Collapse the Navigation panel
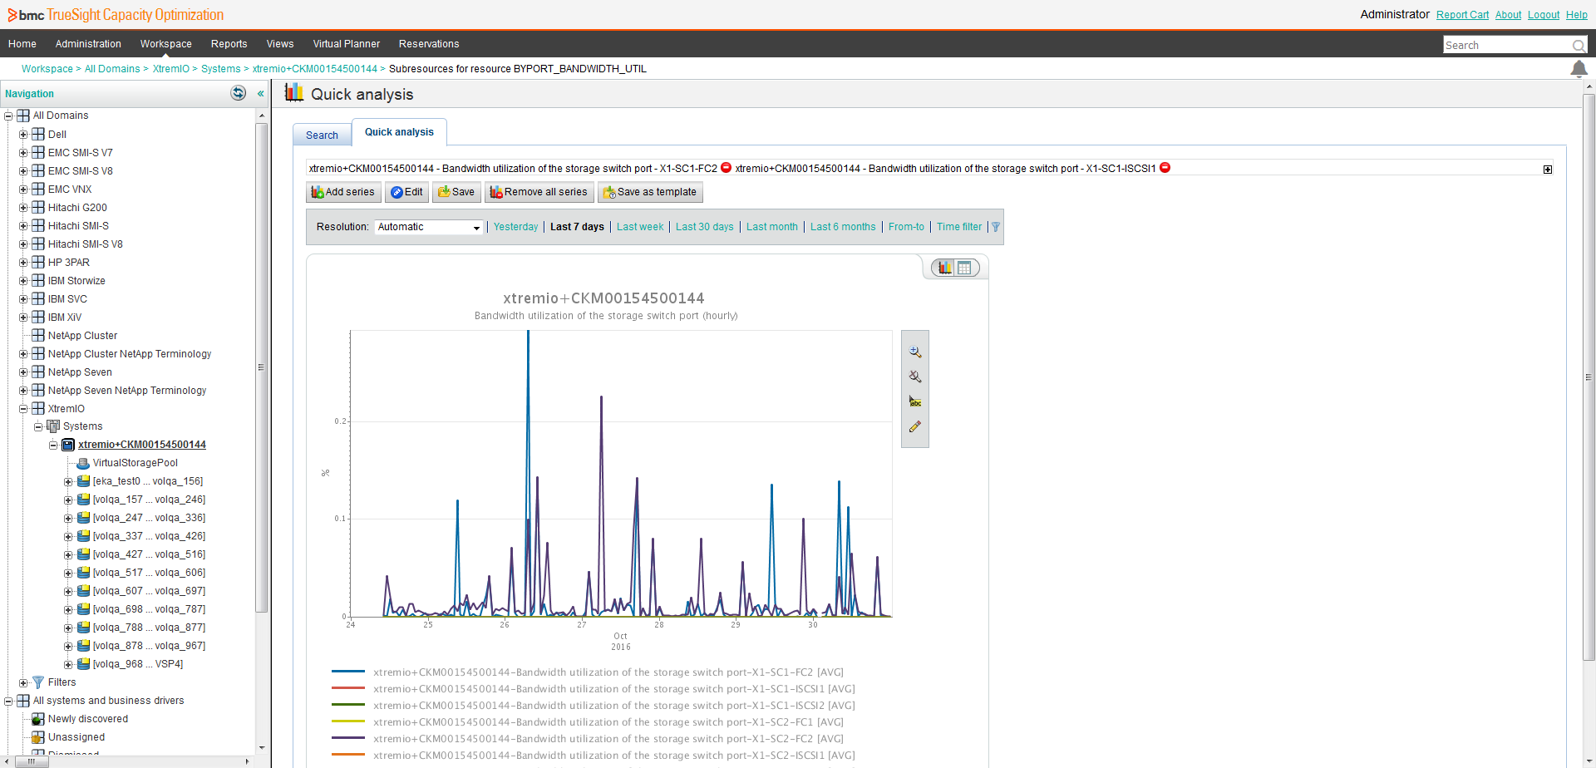The height and width of the screenshot is (768, 1596). [x=260, y=94]
